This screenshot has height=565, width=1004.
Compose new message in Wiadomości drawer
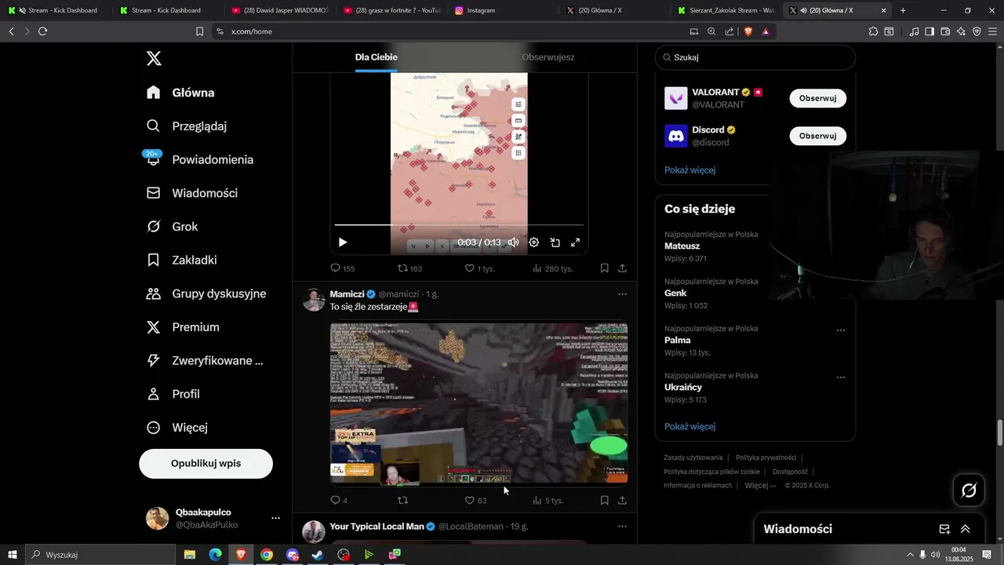pyautogui.click(x=944, y=530)
